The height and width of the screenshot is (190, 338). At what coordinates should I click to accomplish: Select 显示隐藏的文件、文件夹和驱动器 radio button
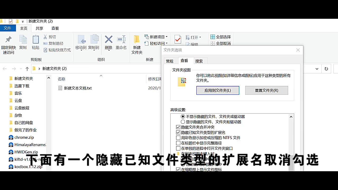click(x=183, y=122)
